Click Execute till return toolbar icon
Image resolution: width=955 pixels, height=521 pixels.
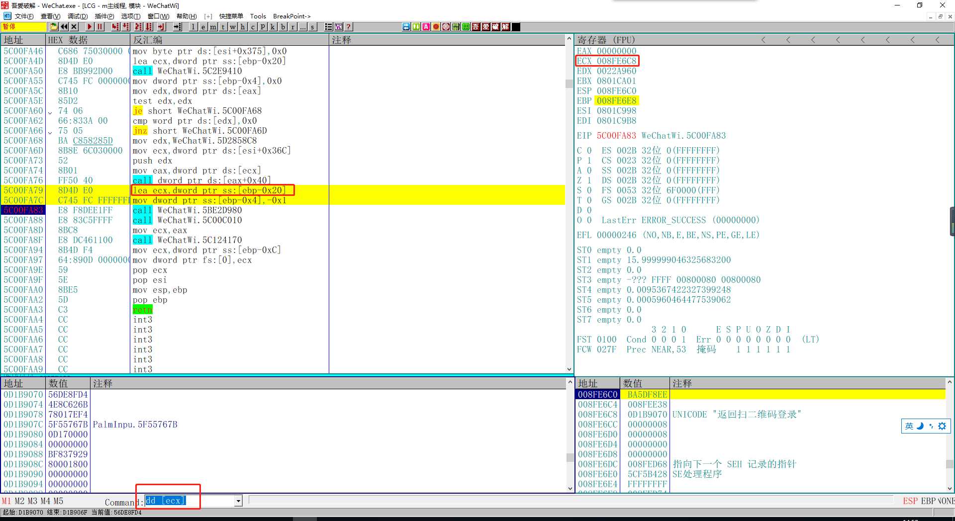pos(162,27)
